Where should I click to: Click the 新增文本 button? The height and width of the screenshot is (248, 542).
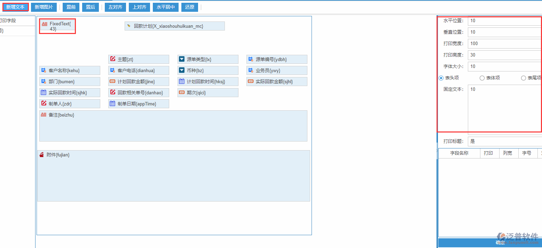(15, 7)
